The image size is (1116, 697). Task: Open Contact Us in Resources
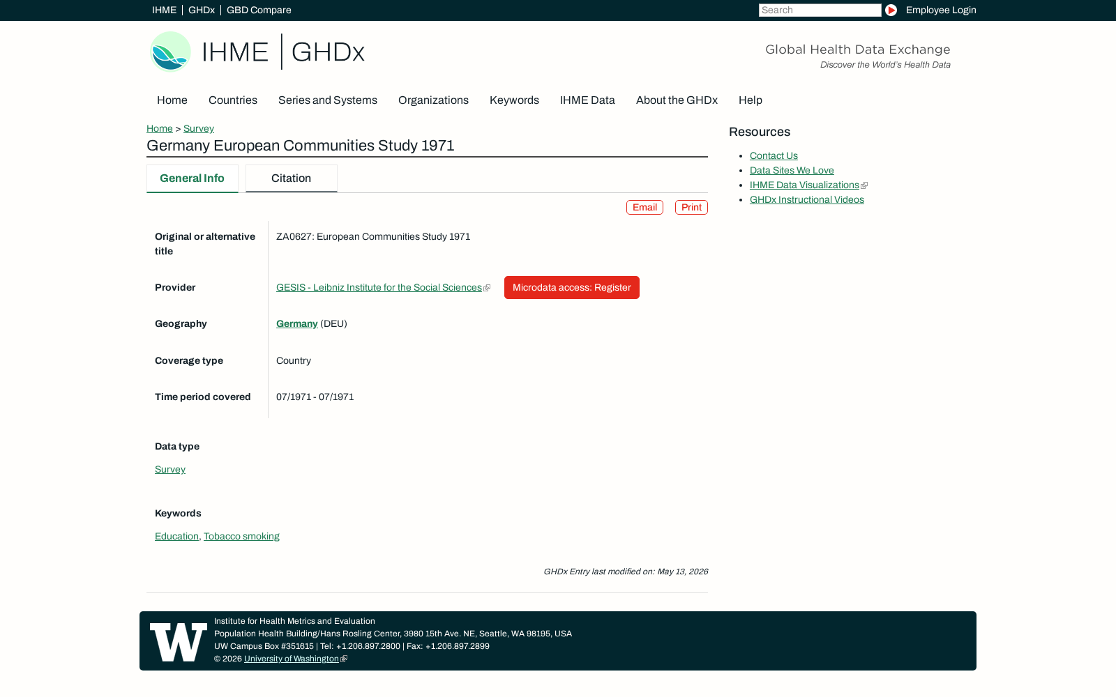click(774, 155)
